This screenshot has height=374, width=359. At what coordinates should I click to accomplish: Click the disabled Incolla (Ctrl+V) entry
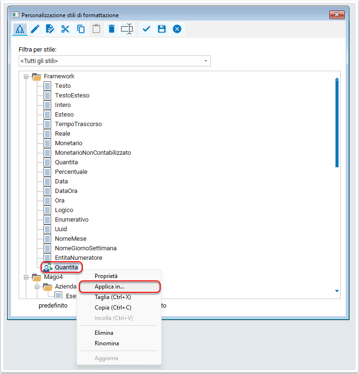119,318
